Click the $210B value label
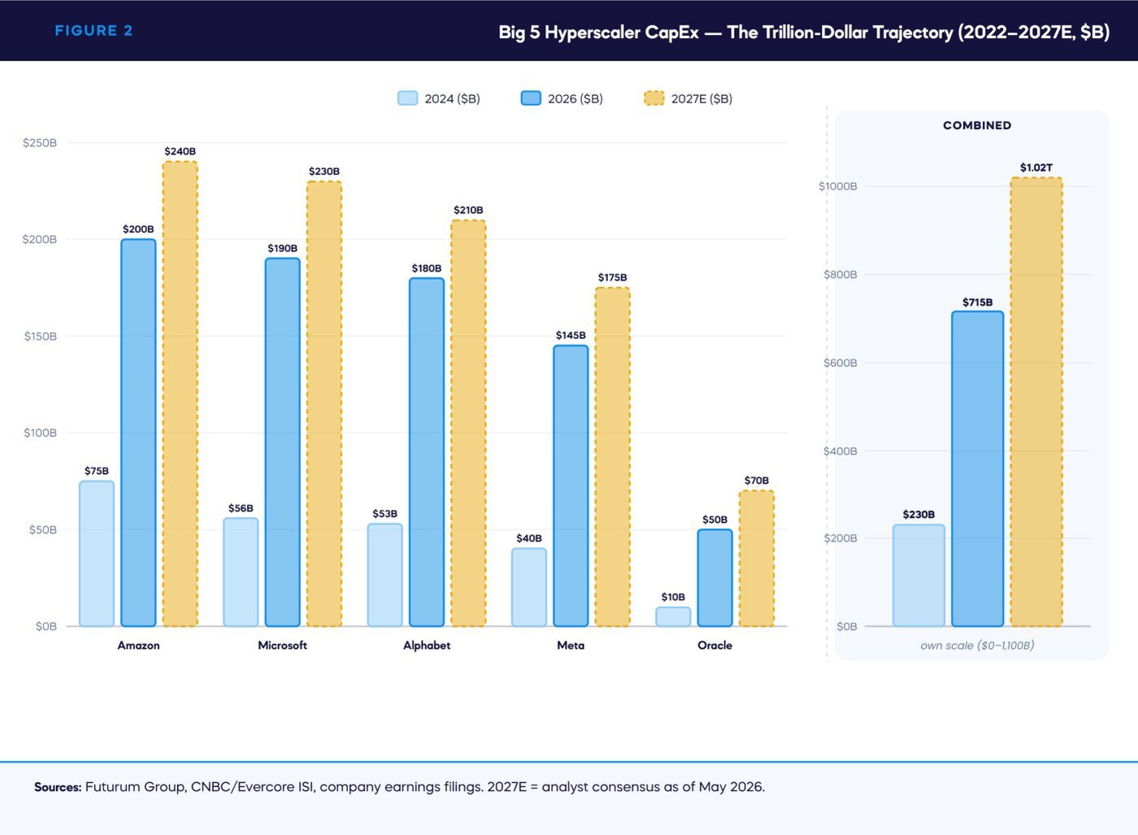Screen dimensions: 1138x835 coord(468,210)
